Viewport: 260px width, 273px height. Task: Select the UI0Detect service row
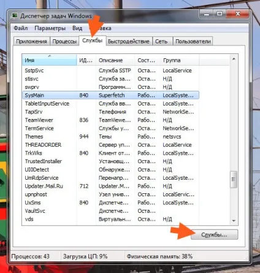[x=110, y=170]
